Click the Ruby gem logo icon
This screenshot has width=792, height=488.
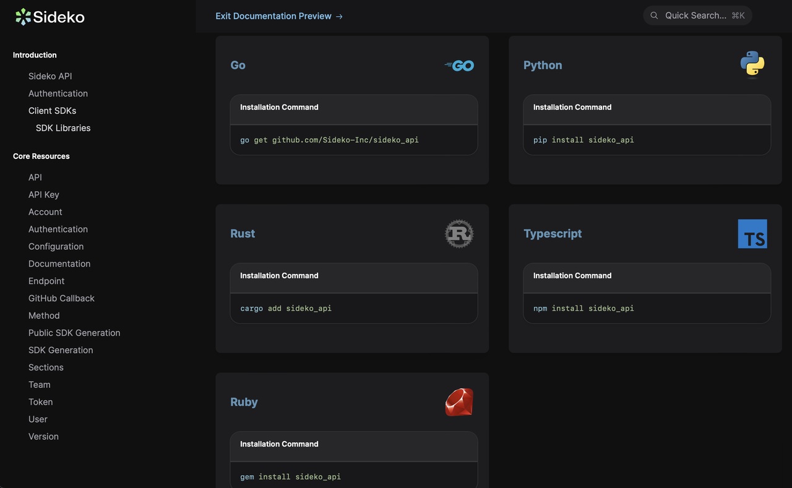pos(459,402)
